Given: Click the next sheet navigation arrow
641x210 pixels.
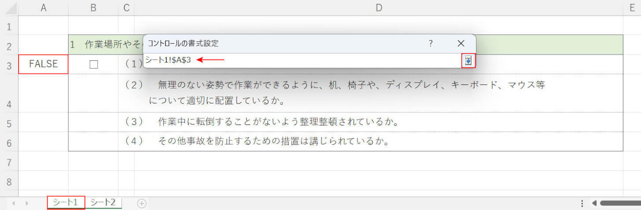Looking at the screenshot, I should pyautogui.click(x=27, y=203).
